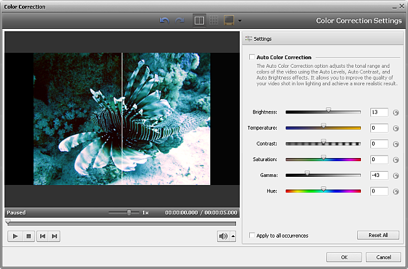408x269 pixels.
Task: Show the grid overlay icon
Action: pos(213,21)
